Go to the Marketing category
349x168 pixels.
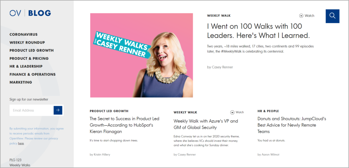pyautogui.click(x=21, y=82)
